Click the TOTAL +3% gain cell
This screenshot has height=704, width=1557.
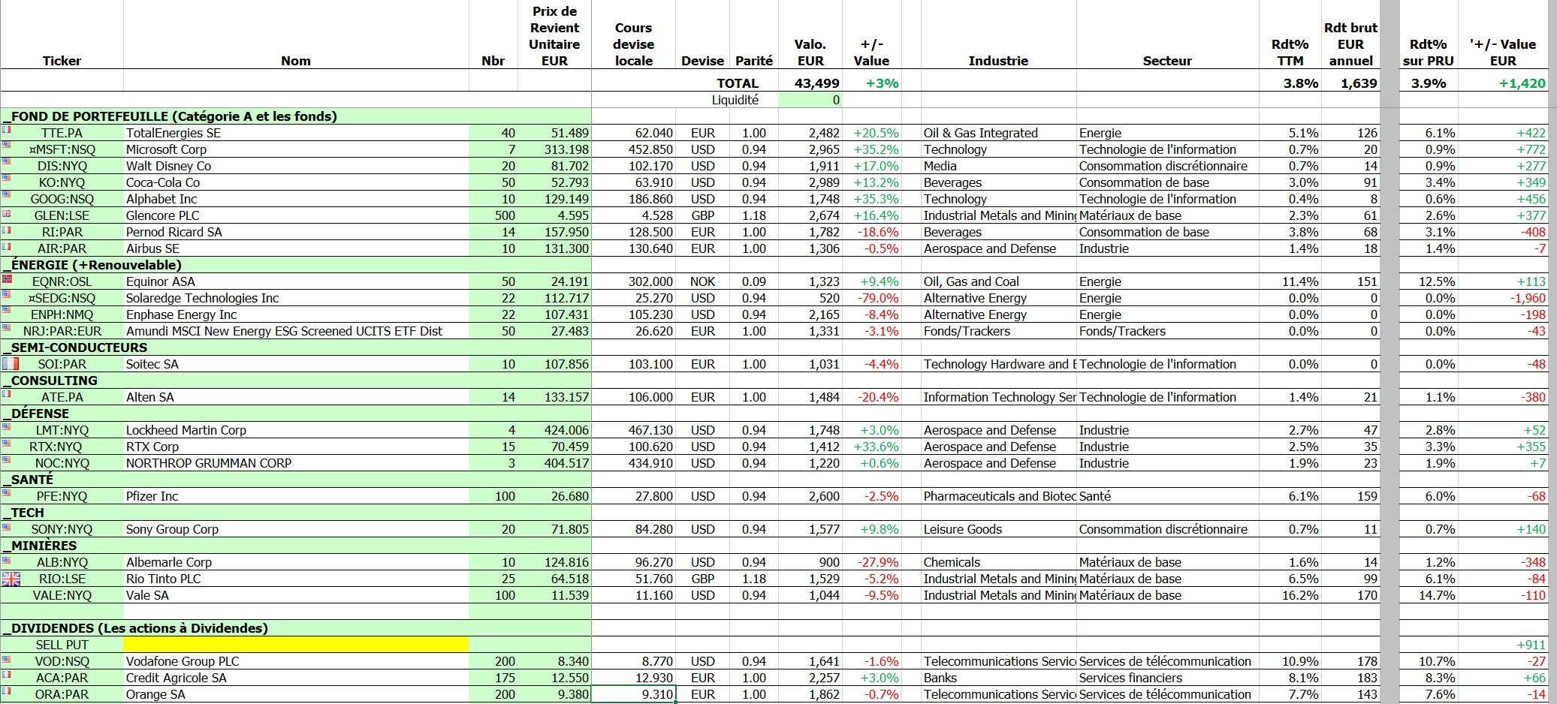tap(871, 83)
